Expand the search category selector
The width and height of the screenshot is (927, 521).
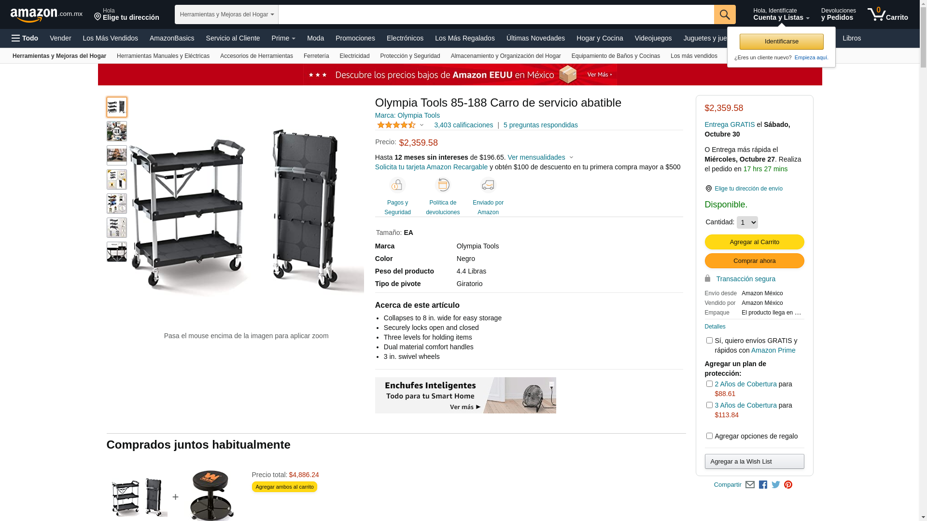pyautogui.click(x=226, y=14)
